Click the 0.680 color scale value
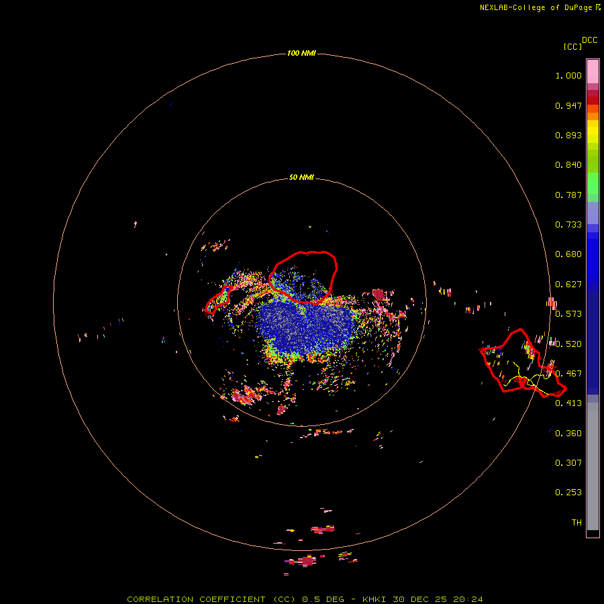 [568, 254]
